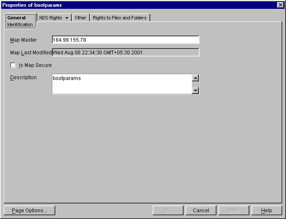286x219 pixels.
Task: Click the Apply button
Action: (x=234, y=211)
